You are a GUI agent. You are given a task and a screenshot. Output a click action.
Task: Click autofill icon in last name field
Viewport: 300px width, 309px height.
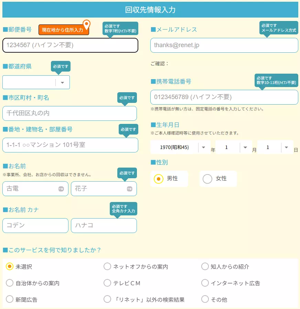point(61,189)
